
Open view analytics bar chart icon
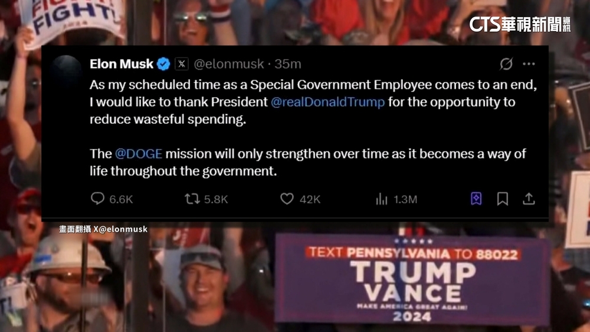coord(381,199)
